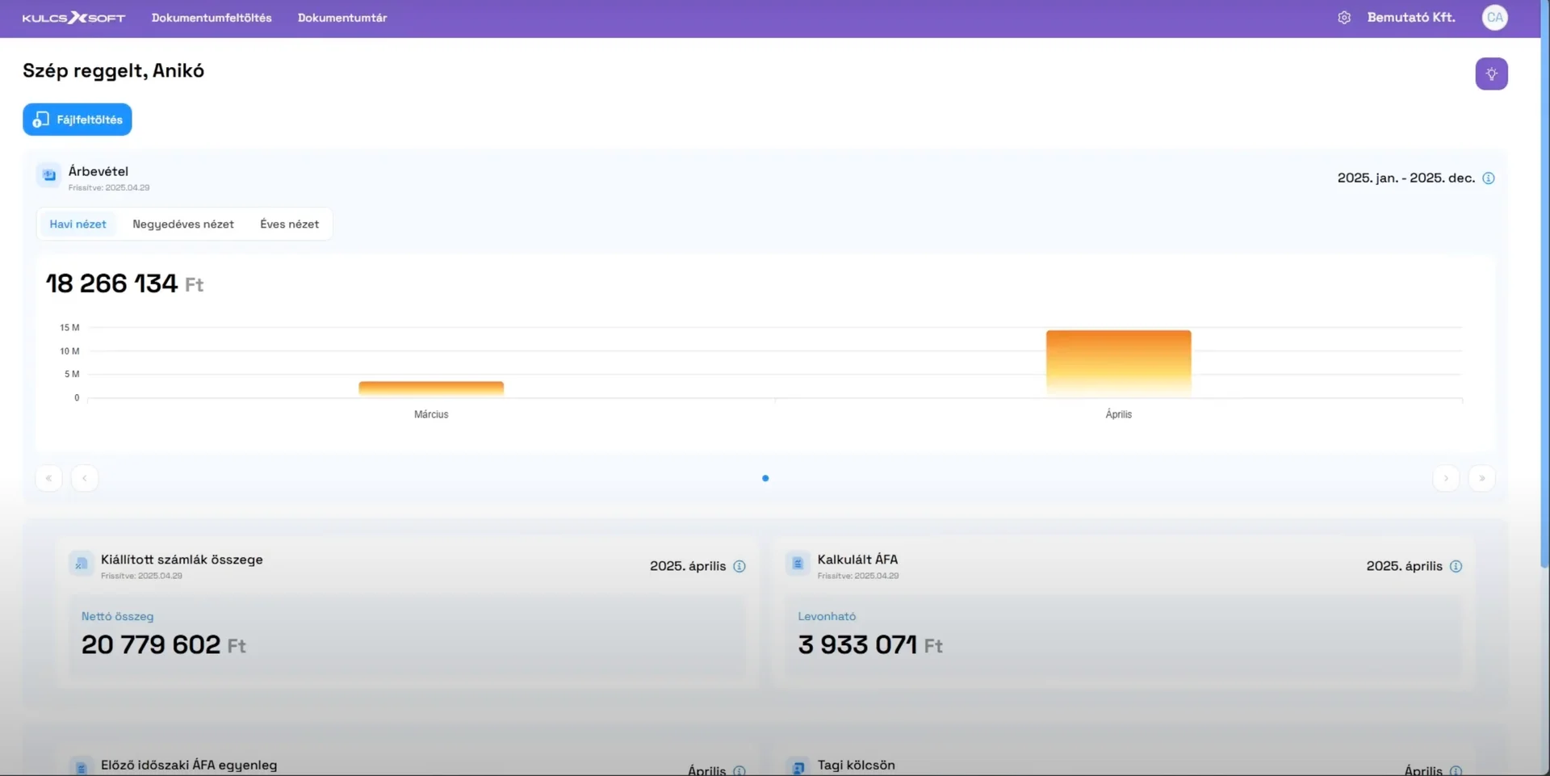This screenshot has width=1550, height=776.
Task: Show info icon beside Kalkulált ÁFA 2025. április
Action: [x=1456, y=566]
